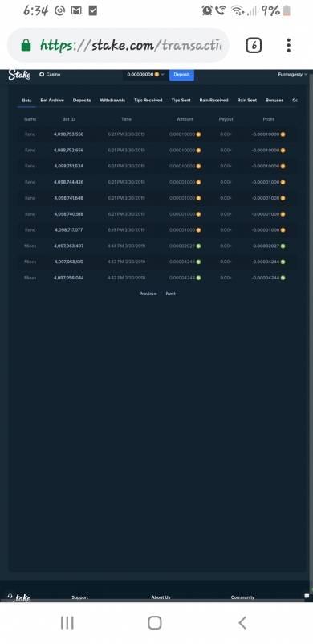Tap the Android recent apps button
The image size is (313, 644).
click(67, 622)
